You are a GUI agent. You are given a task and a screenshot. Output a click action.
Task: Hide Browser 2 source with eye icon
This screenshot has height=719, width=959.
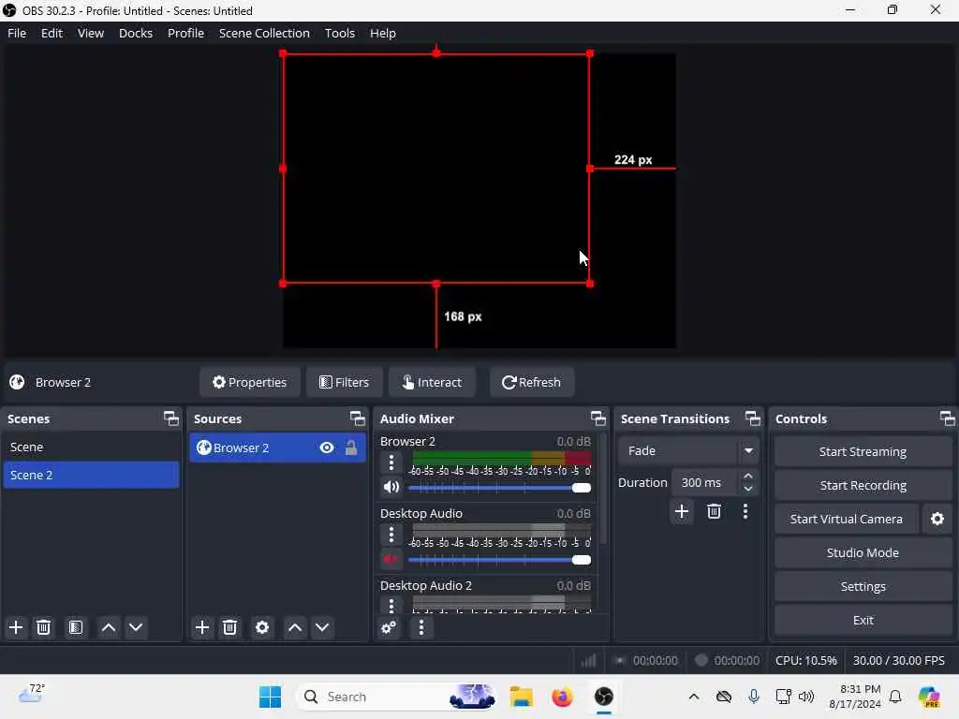coord(327,448)
